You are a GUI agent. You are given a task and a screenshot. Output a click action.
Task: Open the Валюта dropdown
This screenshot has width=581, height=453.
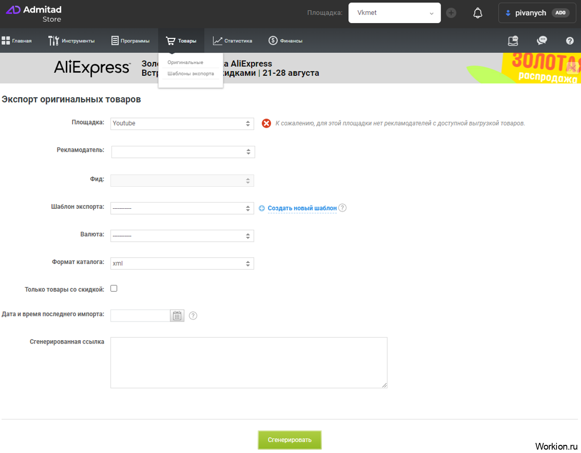coord(182,236)
